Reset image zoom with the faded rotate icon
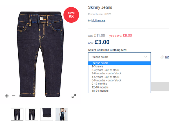Viewport: 169px width, 125px height. [20, 96]
